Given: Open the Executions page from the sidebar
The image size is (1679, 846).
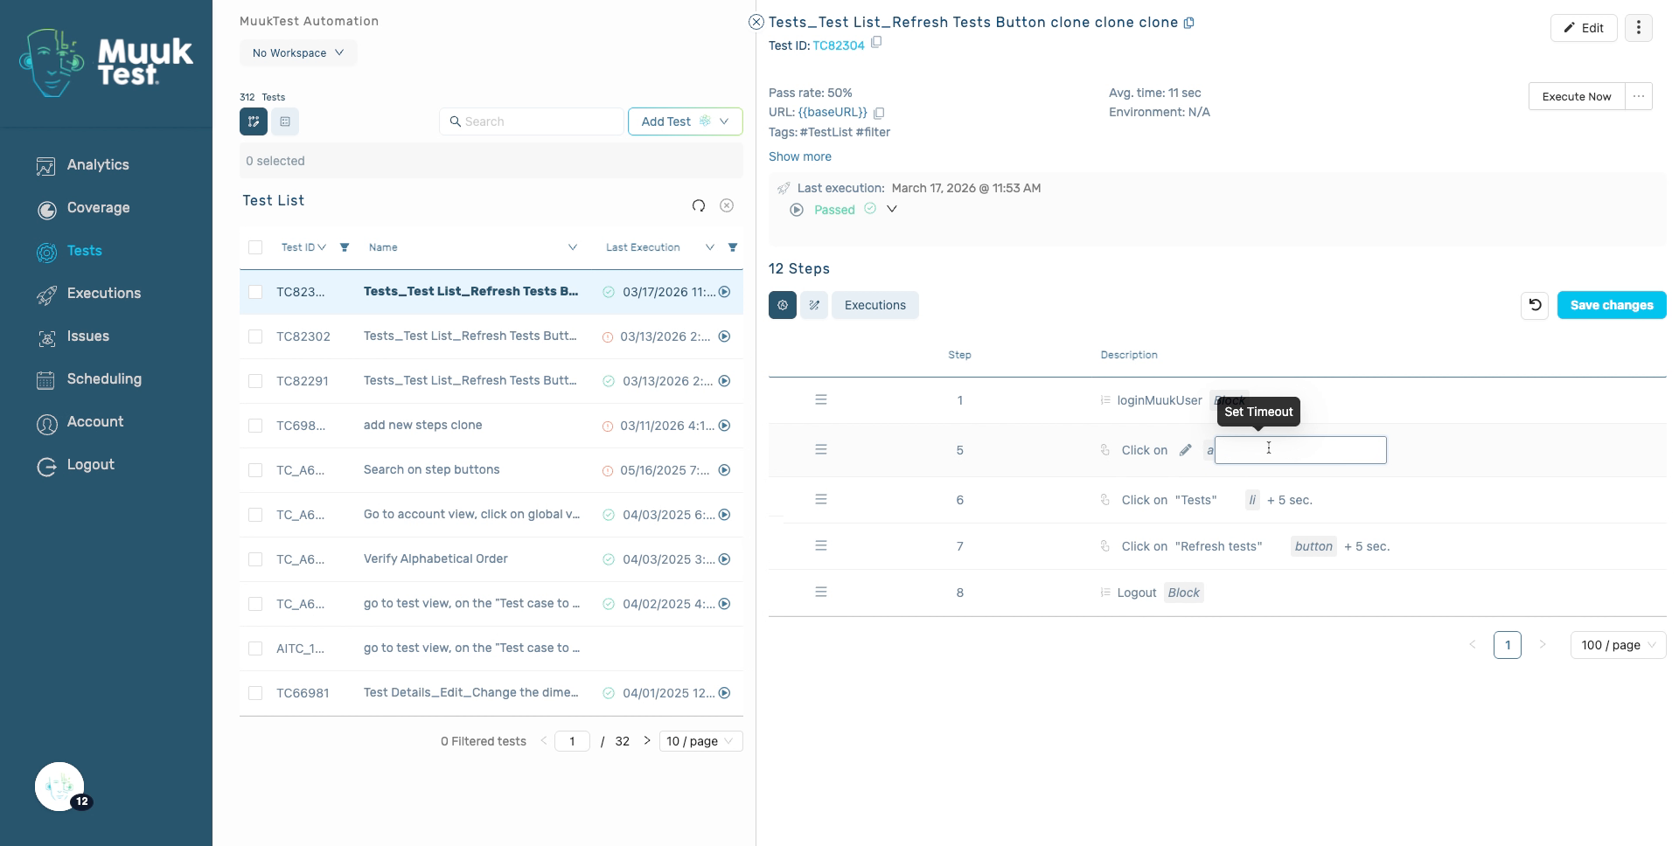Looking at the screenshot, I should coord(103,294).
